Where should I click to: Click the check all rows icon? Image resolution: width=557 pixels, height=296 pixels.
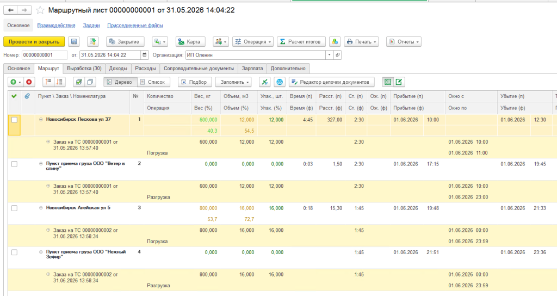pos(79,82)
